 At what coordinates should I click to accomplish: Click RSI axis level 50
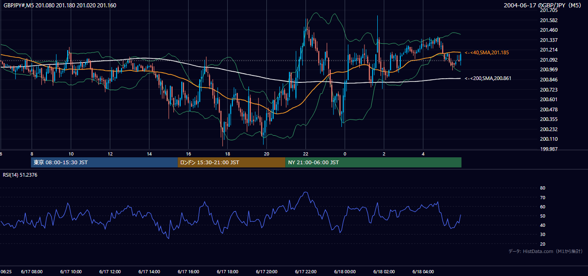(x=542, y=216)
